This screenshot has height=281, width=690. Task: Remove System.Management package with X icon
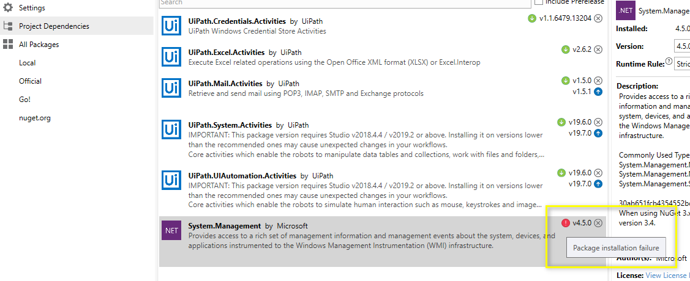[598, 223]
